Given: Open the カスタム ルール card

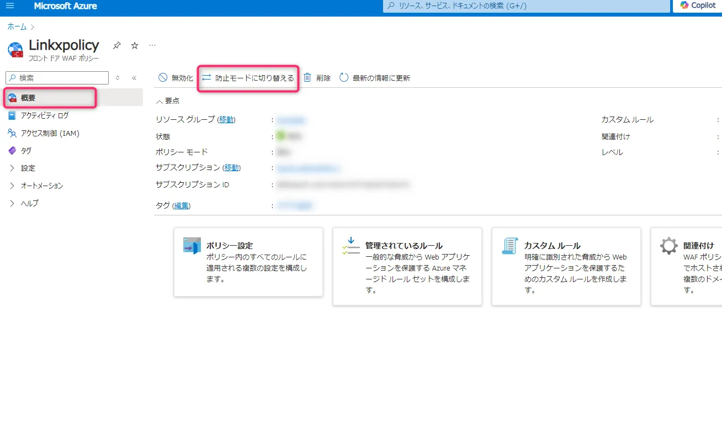Looking at the screenshot, I should pos(566,266).
